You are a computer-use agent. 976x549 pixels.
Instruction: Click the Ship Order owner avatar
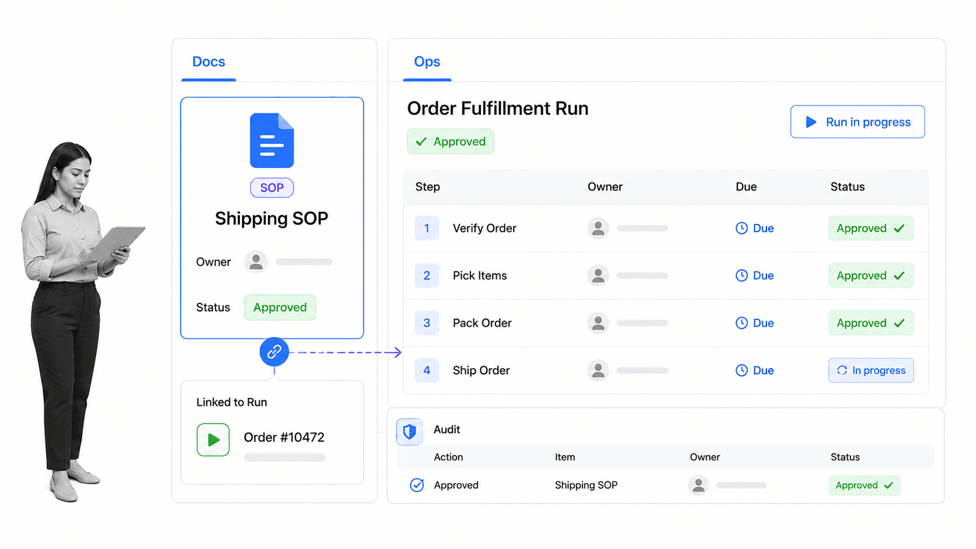click(598, 370)
